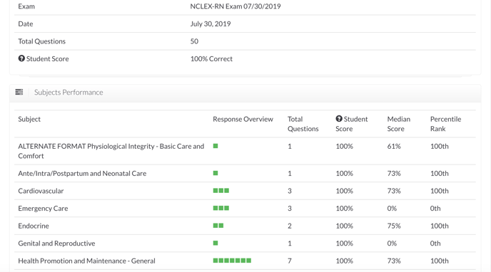Sort by Median Score column header
The image size is (491, 272).
pos(399,124)
